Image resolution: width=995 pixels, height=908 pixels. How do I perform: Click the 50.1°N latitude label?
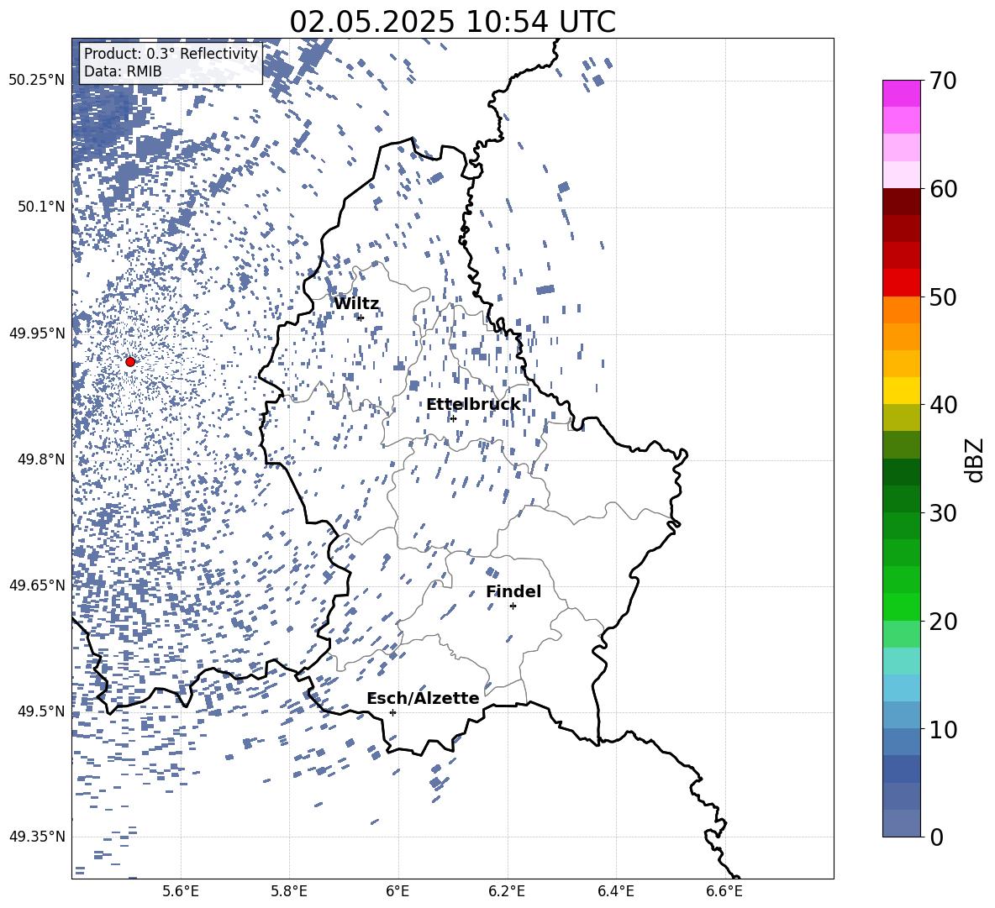pyautogui.click(x=41, y=207)
